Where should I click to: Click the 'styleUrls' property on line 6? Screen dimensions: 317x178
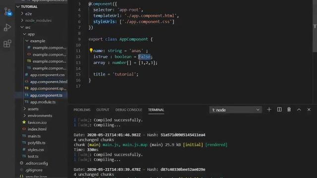[x=104, y=22]
